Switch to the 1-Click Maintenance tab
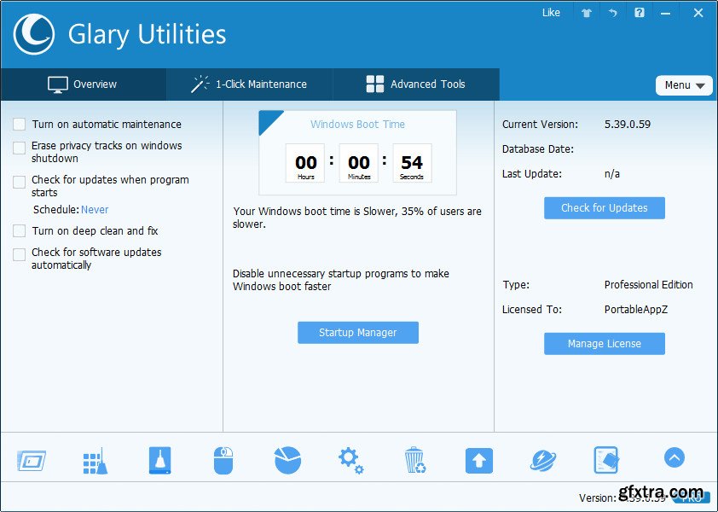The width and height of the screenshot is (718, 512). [x=249, y=84]
